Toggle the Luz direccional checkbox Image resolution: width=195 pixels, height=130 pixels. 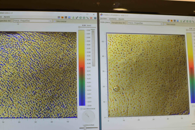point(81,109)
